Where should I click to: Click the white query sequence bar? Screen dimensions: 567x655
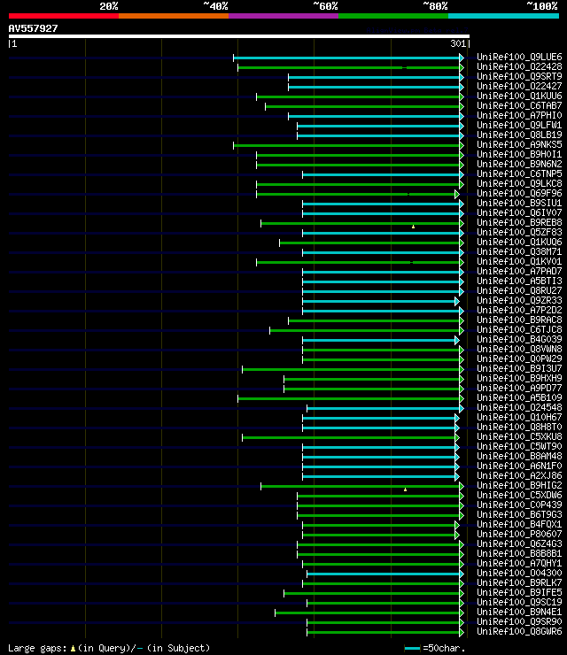[238, 36]
